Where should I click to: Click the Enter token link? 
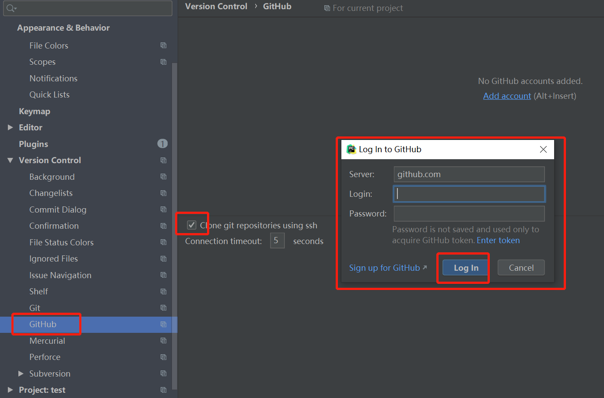pyautogui.click(x=498, y=240)
